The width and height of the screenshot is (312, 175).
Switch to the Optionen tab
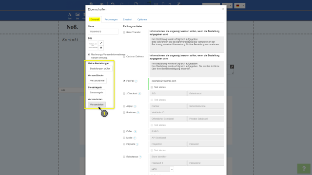(x=142, y=19)
